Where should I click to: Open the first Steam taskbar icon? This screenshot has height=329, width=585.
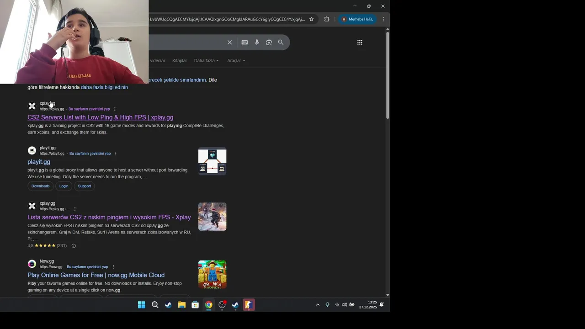click(x=168, y=305)
